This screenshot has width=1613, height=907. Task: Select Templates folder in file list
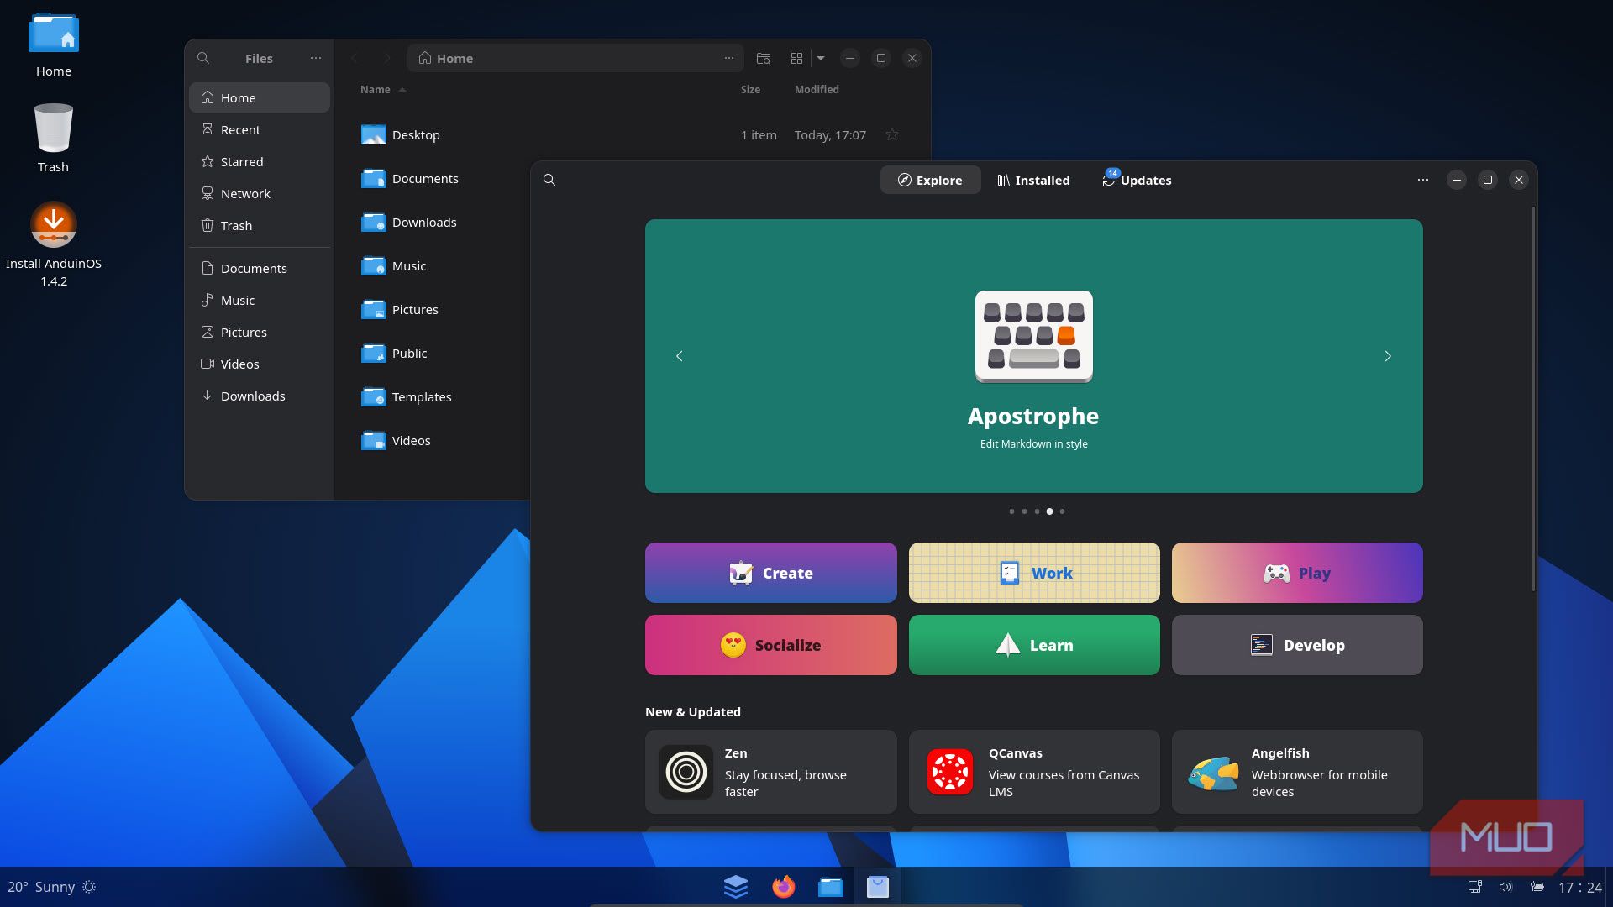click(406, 396)
